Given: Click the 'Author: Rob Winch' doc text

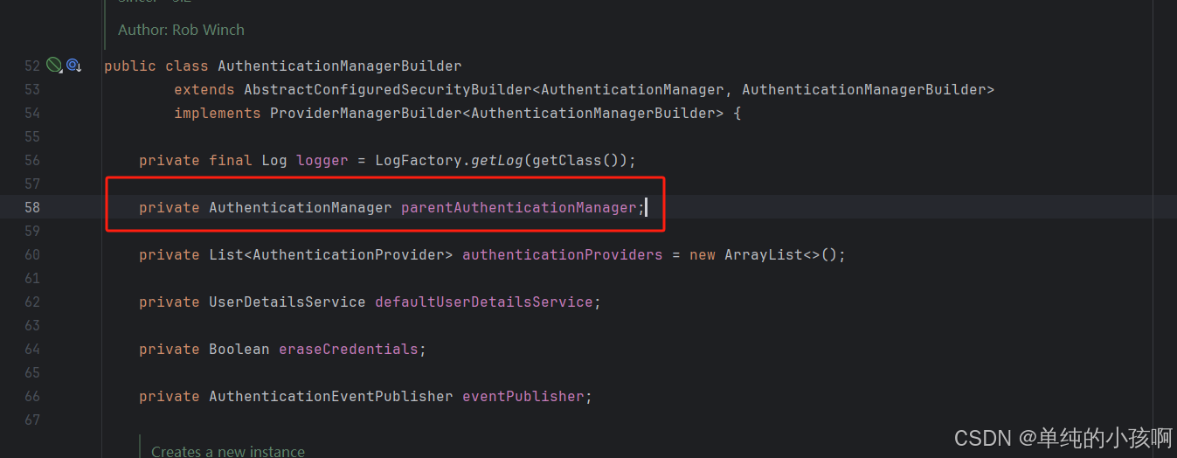Looking at the screenshot, I should 181,30.
